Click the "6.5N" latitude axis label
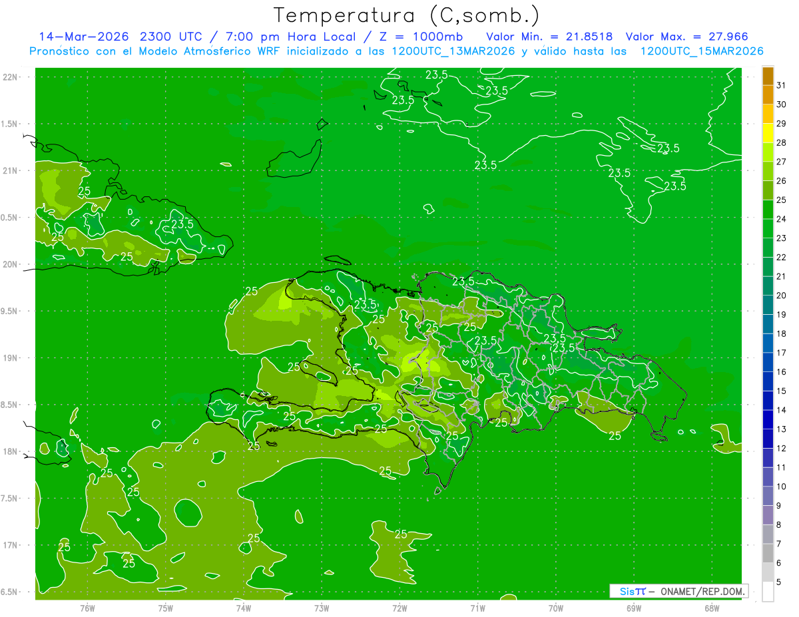 pyautogui.click(x=10, y=592)
